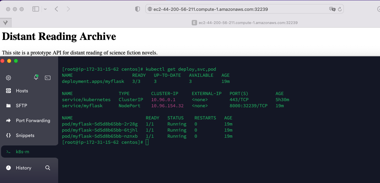Viewport: 380px width, 183px height.
Task: Click service/myflask in terminal output
Action: click(82, 106)
